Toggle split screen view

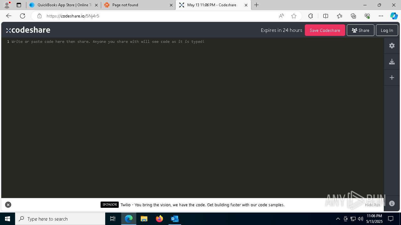point(325,16)
